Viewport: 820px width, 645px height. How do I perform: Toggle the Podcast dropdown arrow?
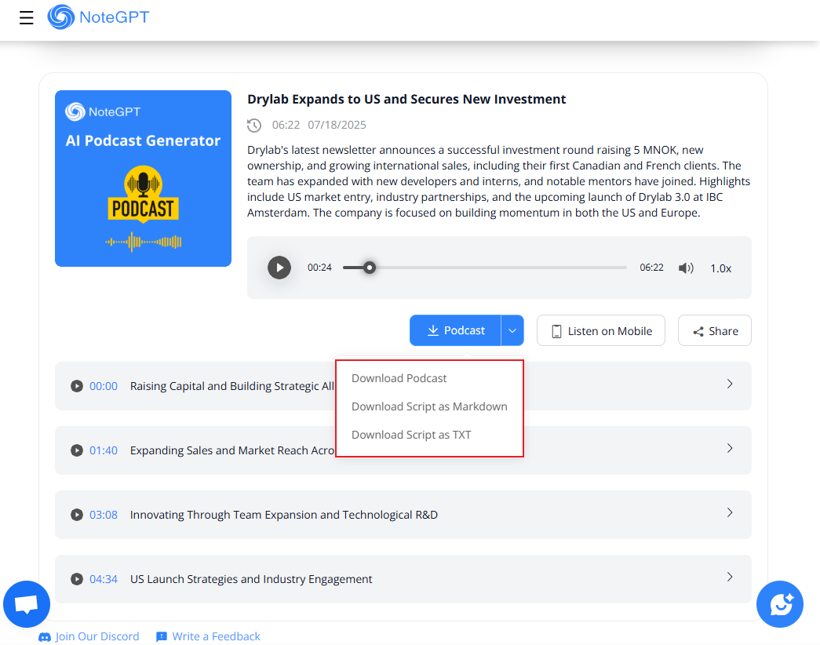pyautogui.click(x=512, y=330)
